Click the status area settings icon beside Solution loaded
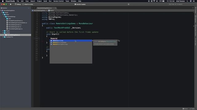 click(x=128, y=4)
